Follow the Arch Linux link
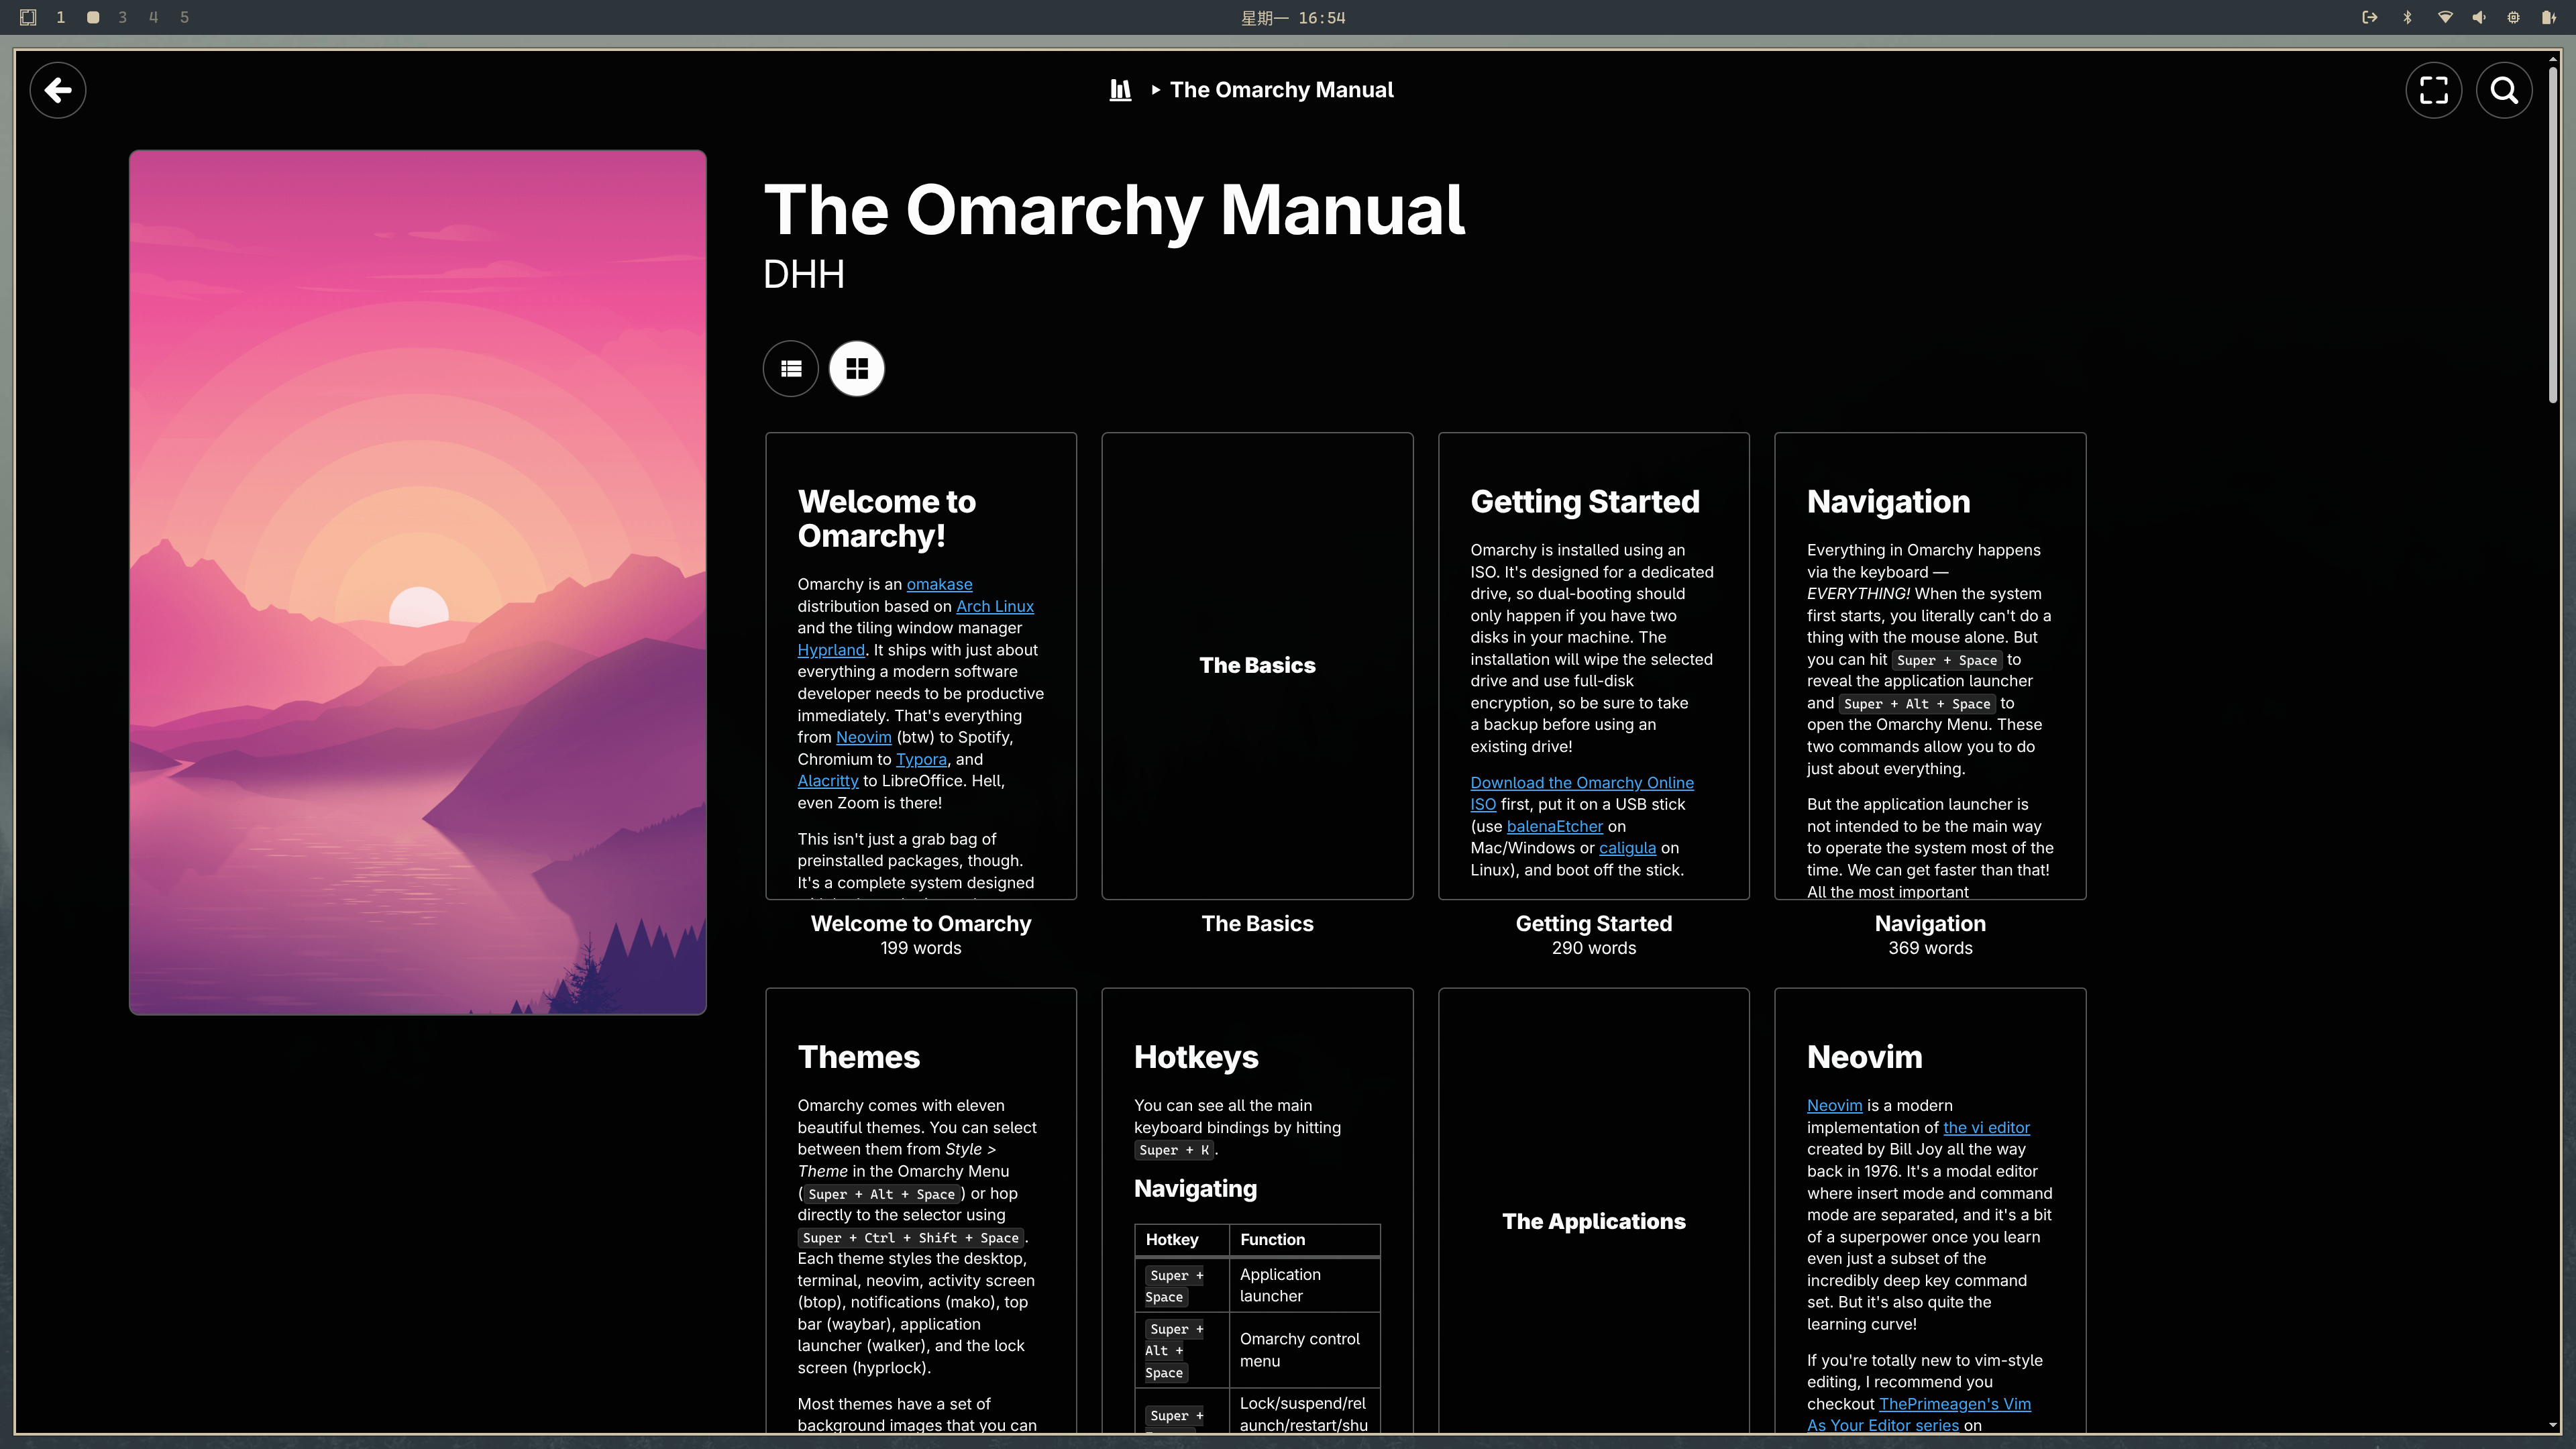Image resolution: width=2576 pixels, height=1449 pixels. click(994, 606)
